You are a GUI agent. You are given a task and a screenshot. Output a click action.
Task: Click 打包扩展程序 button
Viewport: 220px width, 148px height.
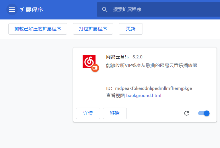(x=93, y=29)
